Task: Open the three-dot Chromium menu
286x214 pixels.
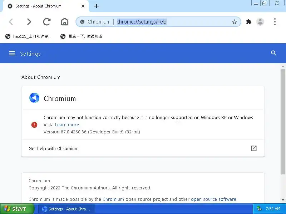Action: (x=275, y=22)
